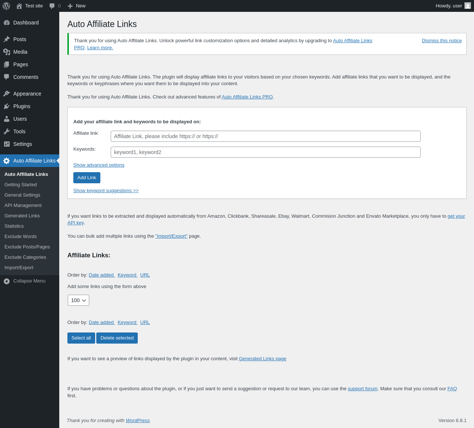This screenshot has height=428, width=474.
Task: Click the Dashboard gauge icon
Action: click(7, 23)
